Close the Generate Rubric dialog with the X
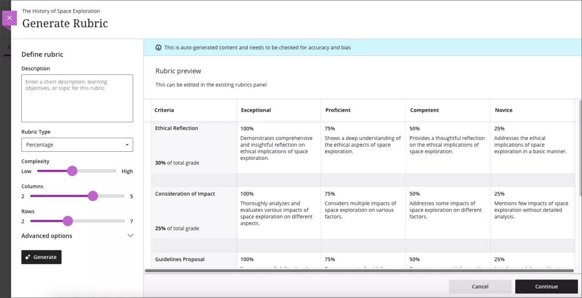This screenshot has height=298, width=582. click(x=9, y=18)
